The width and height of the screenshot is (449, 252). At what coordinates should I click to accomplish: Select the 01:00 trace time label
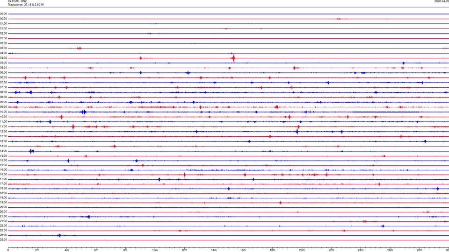[4, 23]
